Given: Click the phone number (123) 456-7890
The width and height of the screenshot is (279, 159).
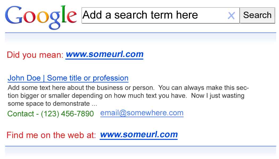Looking at the screenshot, I should [x=67, y=114].
